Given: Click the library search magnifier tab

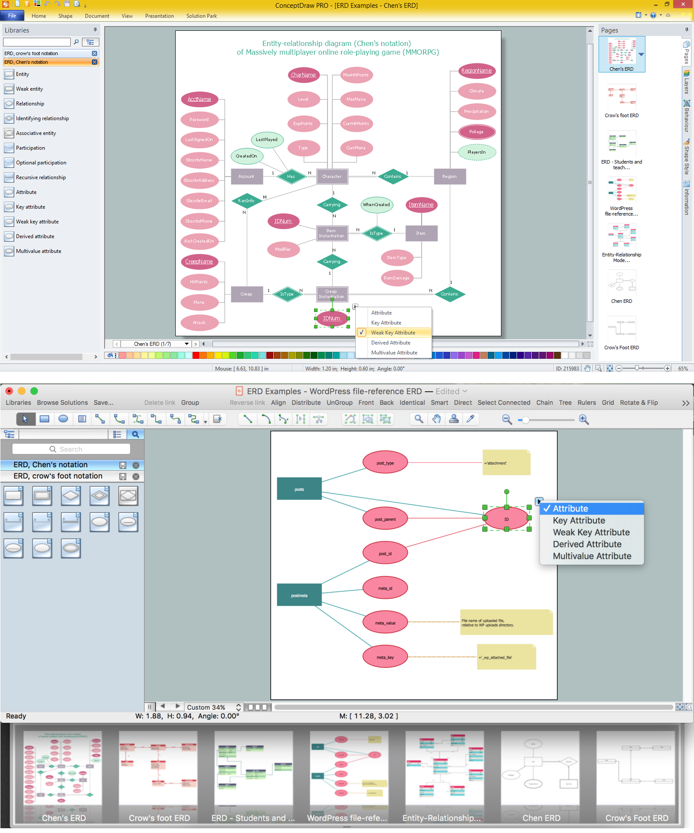Looking at the screenshot, I should [x=135, y=434].
